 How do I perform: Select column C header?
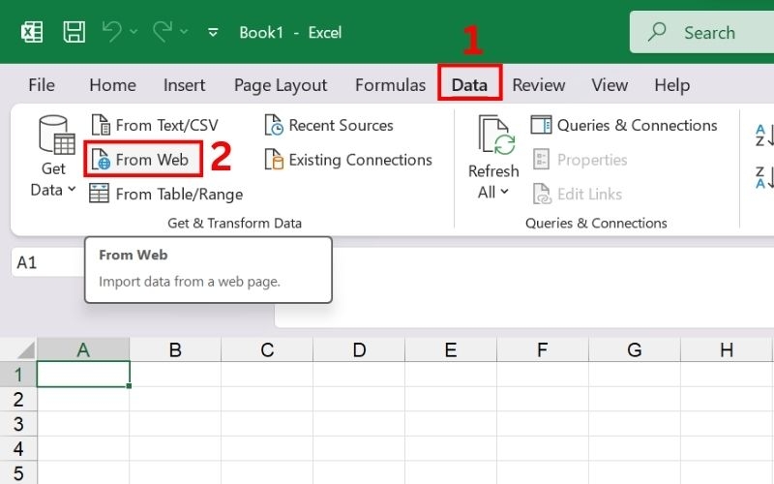click(x=267, y=349)
